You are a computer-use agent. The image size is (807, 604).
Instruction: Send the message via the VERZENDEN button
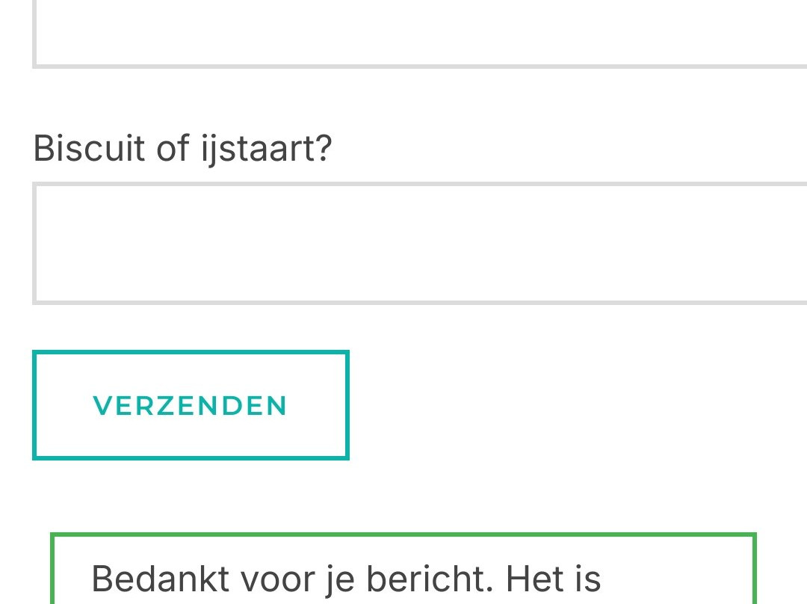point(191,405)
